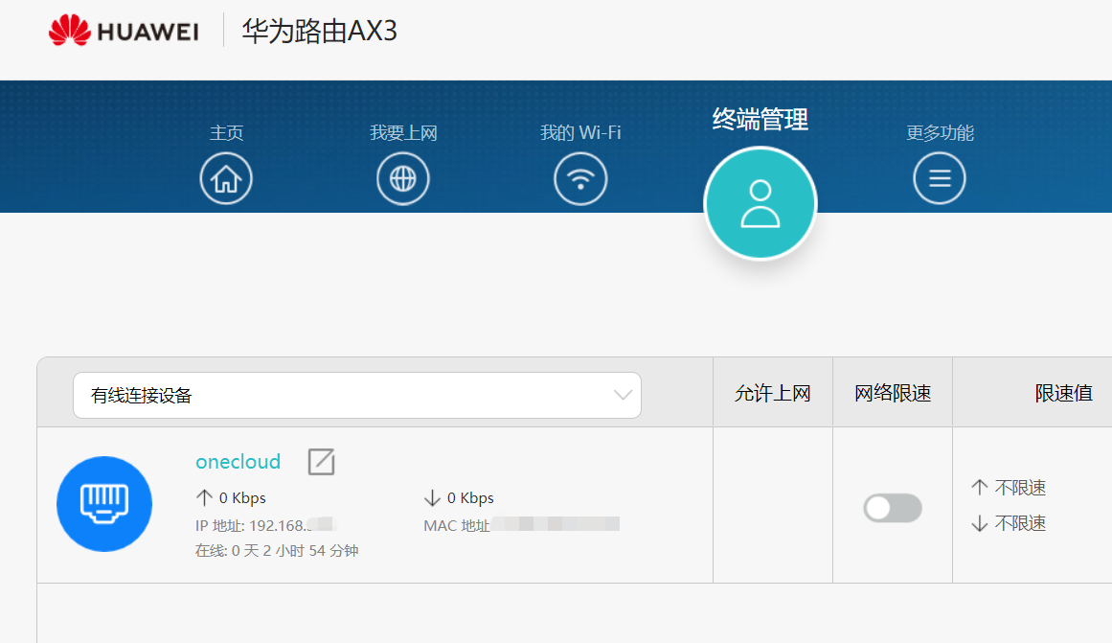
Task: Switch to the 我要上网 tab label
Action: click(403, 132)
